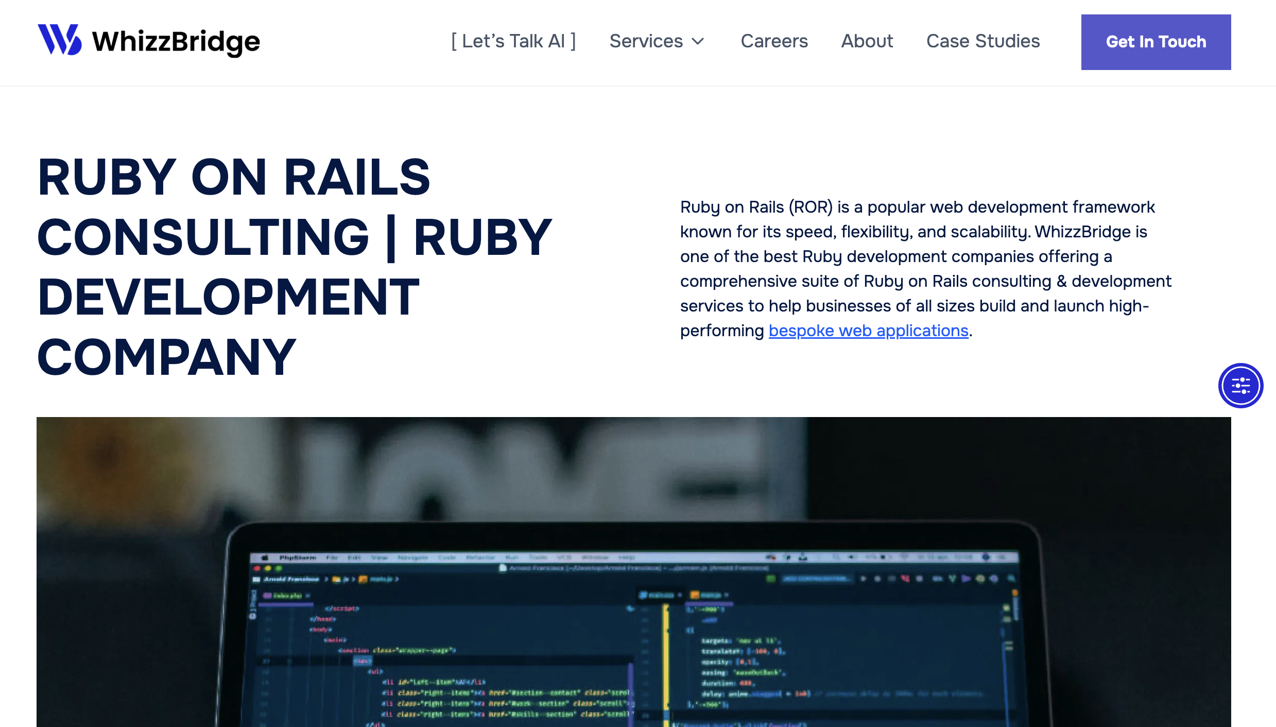Go to the Careers page
The height and width of the screenshot is (727, 1276).
[774, 41]
